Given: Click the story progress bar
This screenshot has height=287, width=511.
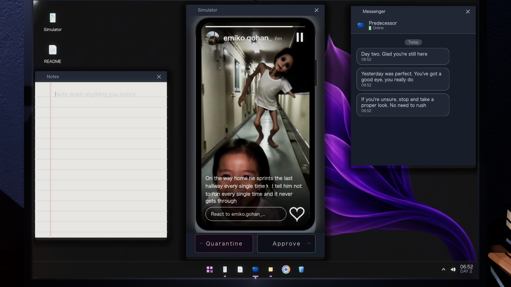Looking at the screenshot, I should coord(255,27).
